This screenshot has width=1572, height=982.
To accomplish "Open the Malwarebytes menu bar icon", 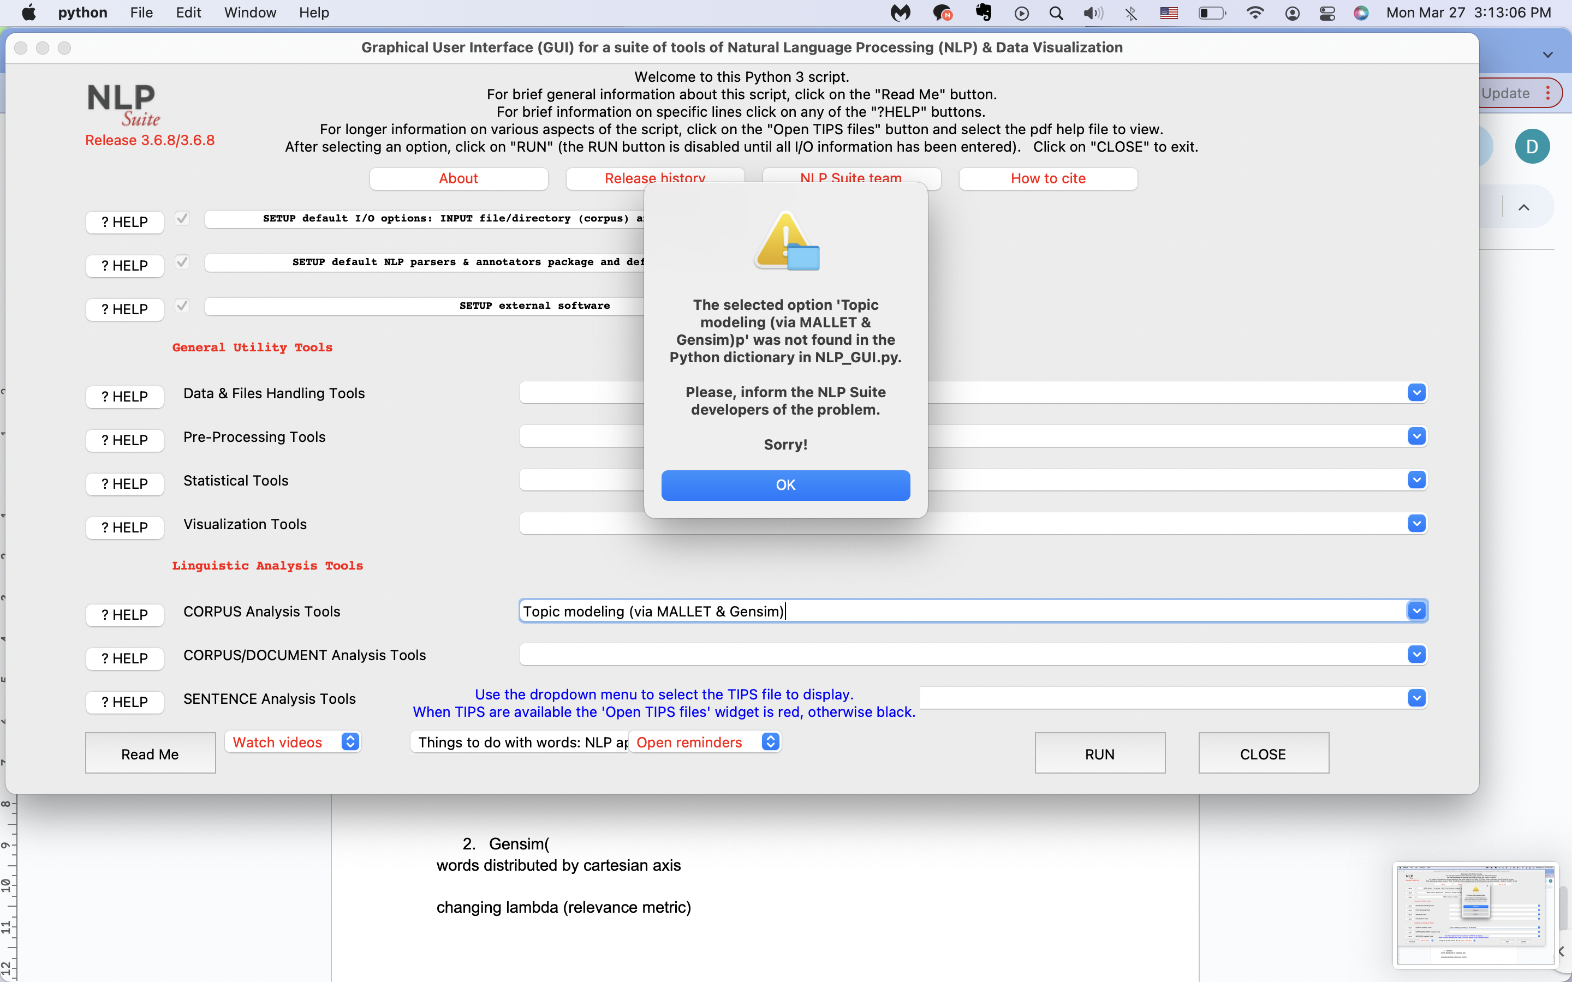I will [x=900, y=13].
